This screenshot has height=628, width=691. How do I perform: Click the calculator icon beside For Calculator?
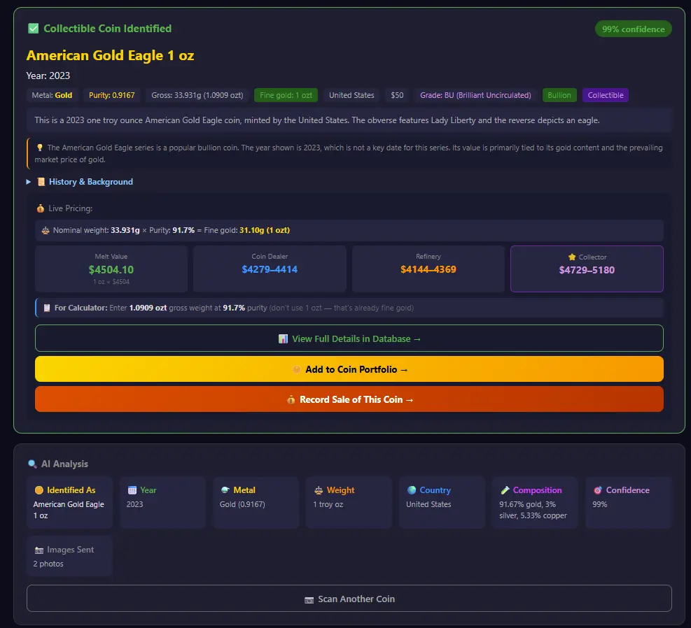tap(47, 308)
